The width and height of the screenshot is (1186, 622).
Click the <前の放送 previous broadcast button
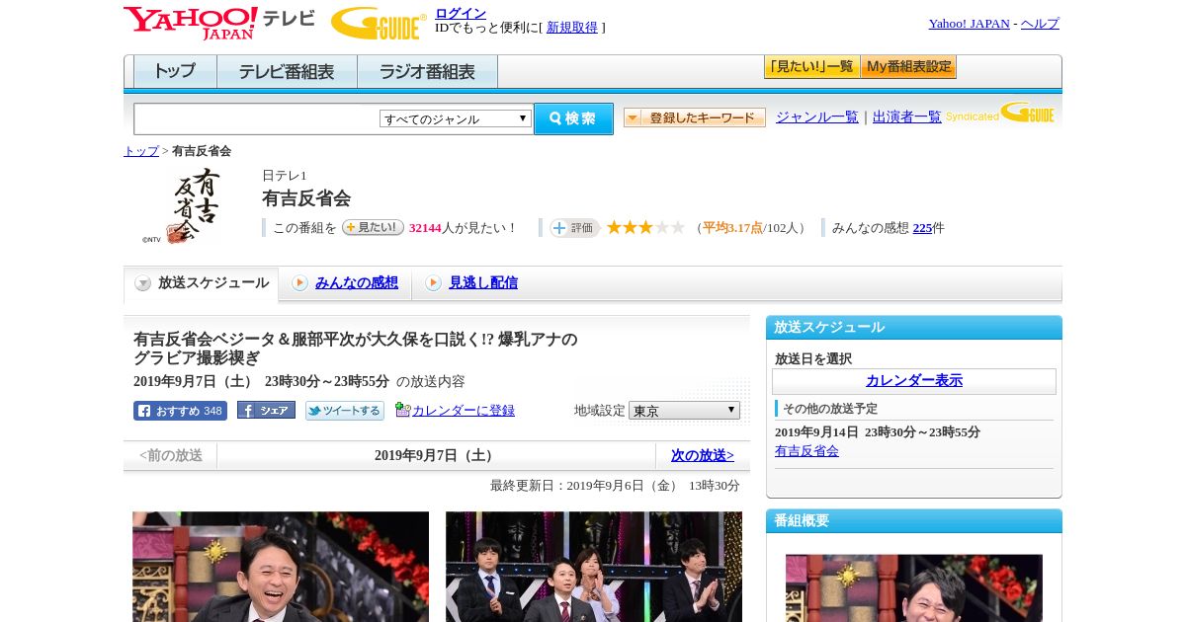pyautogui.click(x=171, y=456)
